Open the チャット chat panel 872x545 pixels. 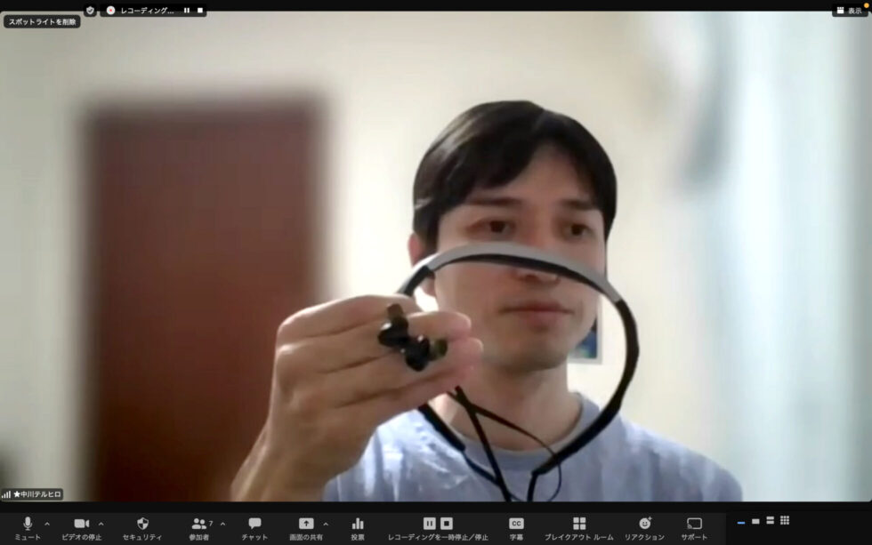[x=254, y=524]
